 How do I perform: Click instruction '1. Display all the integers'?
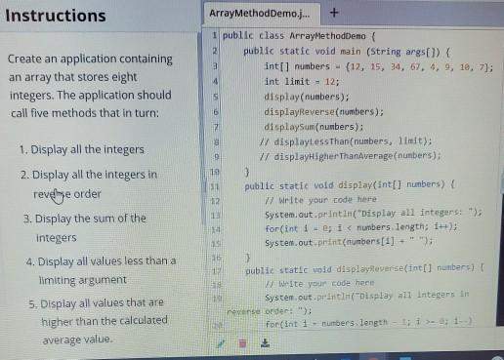pos(81,149)
